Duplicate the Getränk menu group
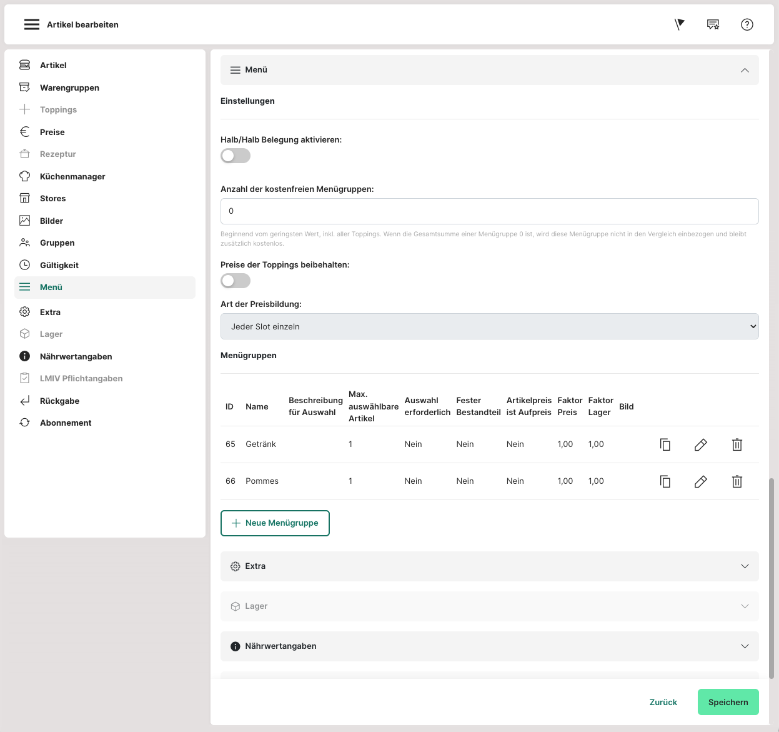Viewport: 779px width, 732px height. coord(665,444)
